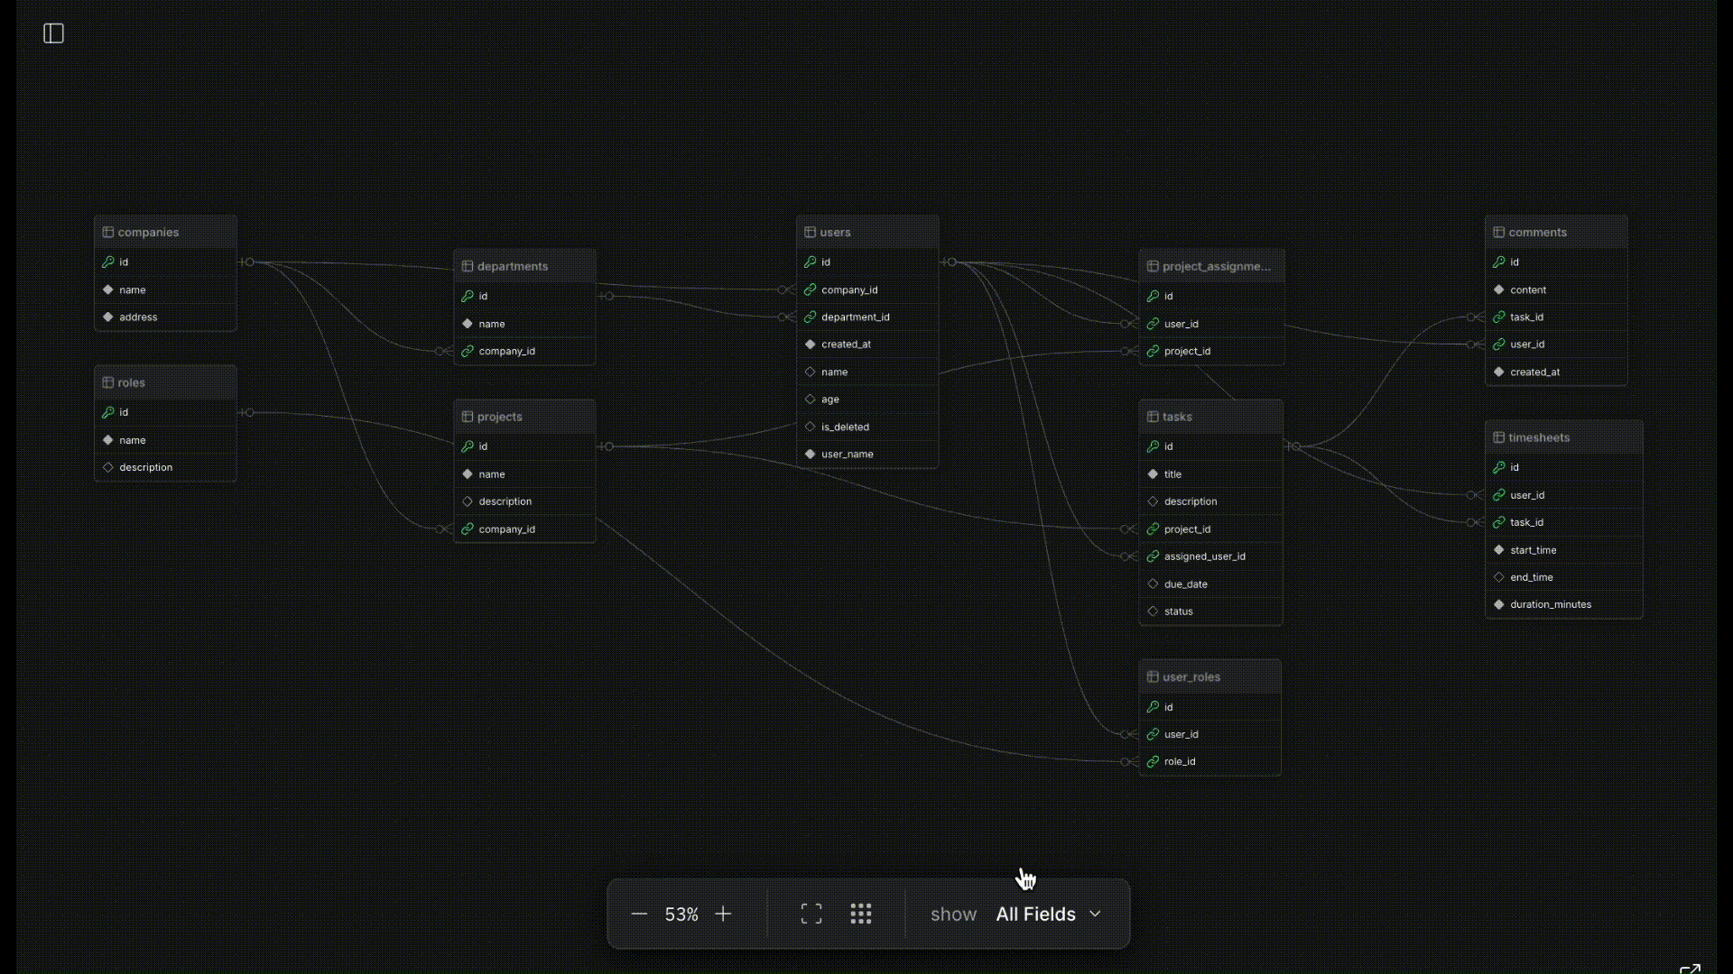This screenshot has width=1733, height=974.
Task: Select the project_assignments table header
Action: tap(1215, 266)
